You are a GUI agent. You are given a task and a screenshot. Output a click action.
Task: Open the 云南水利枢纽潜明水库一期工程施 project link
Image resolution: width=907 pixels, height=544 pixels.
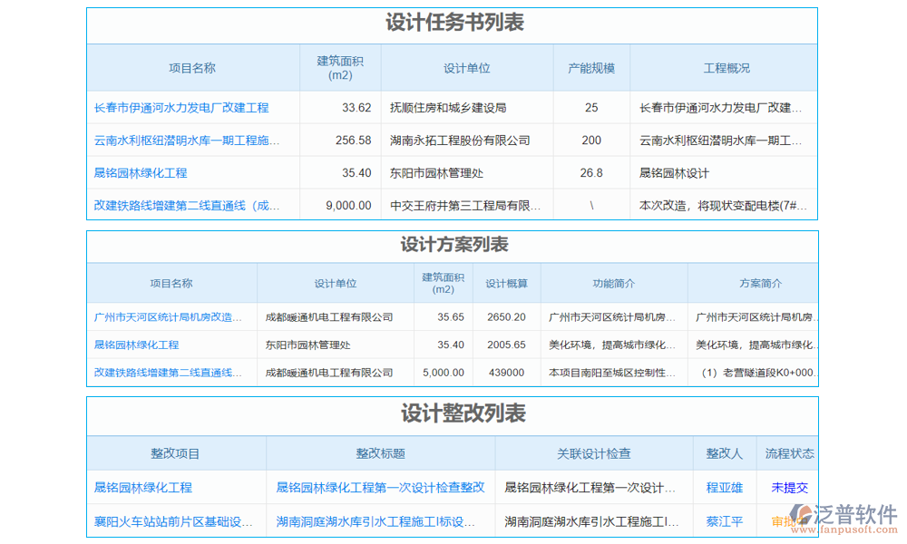(184, 141)
